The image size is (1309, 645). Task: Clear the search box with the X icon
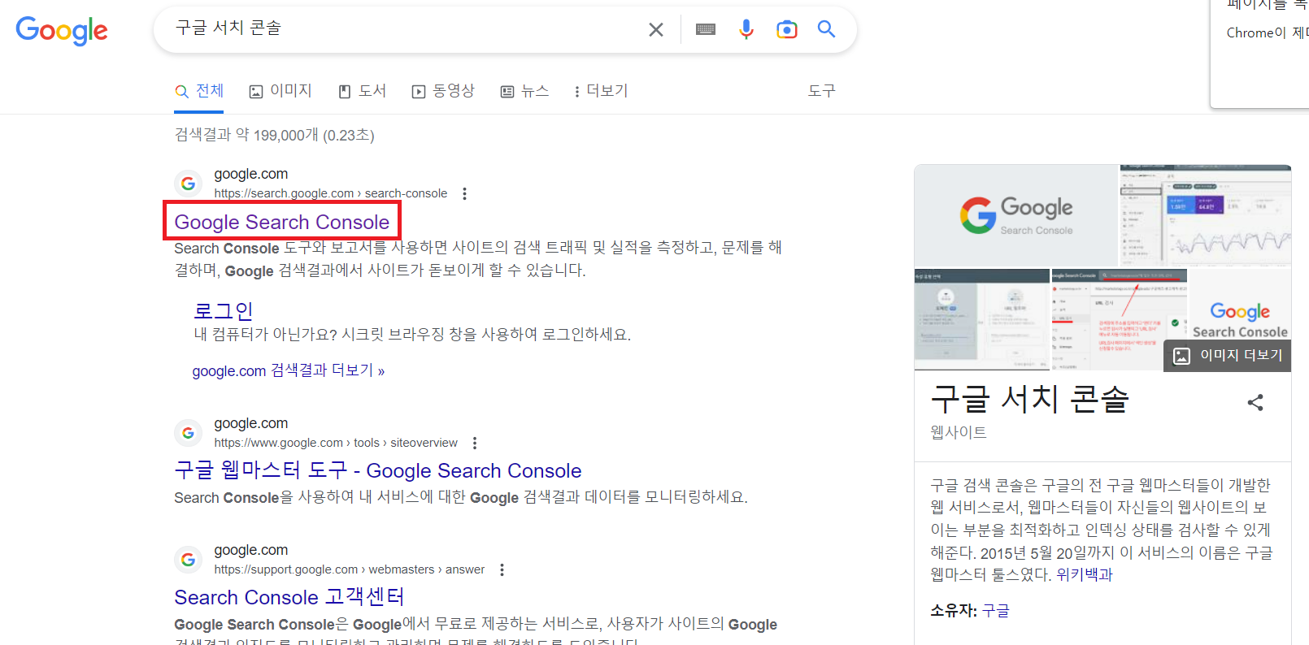pos(656,30)
